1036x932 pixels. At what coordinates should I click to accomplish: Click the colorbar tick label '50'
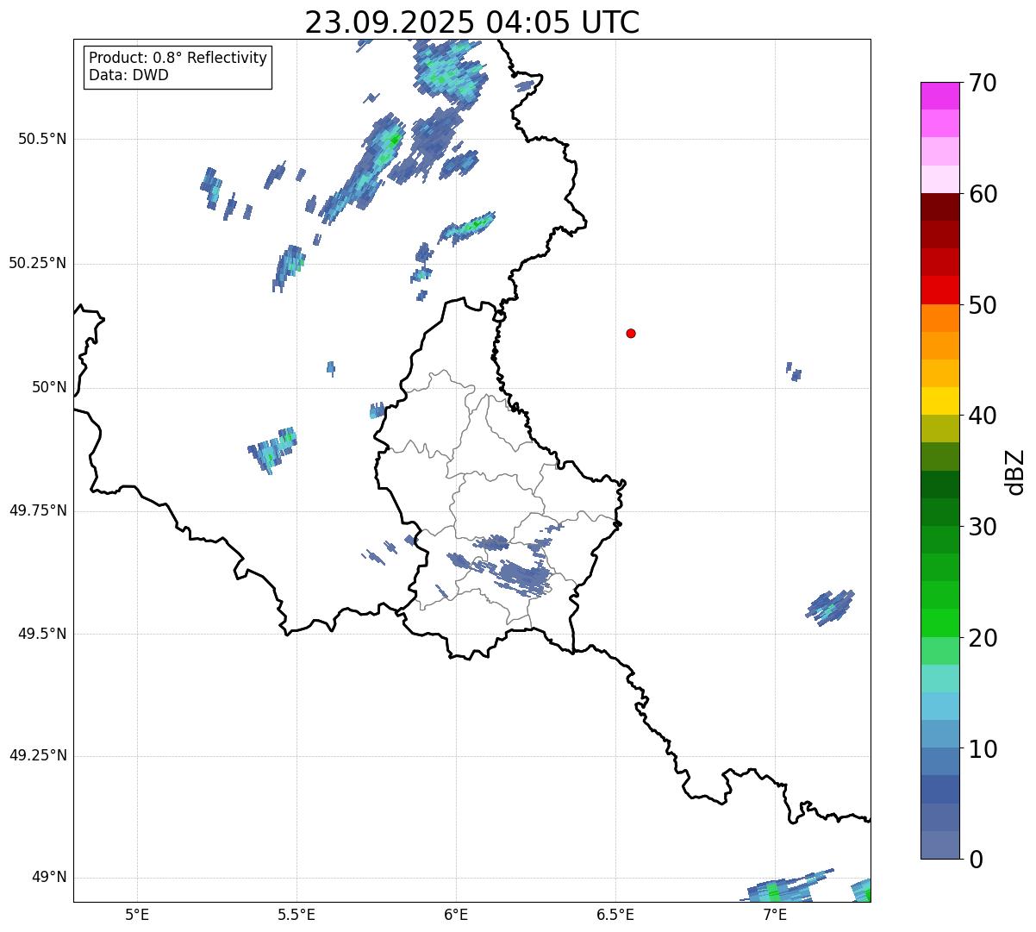pyautogui.click(x=983, y=305)
